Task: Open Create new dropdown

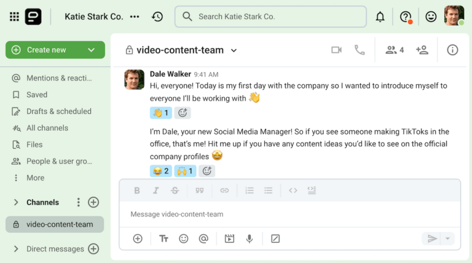Action: click(91, 50)
